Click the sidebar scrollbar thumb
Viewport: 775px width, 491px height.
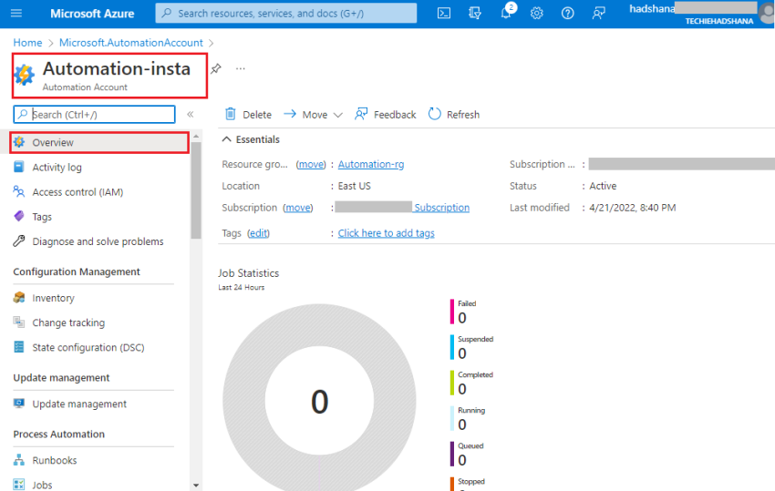point(196,190)
